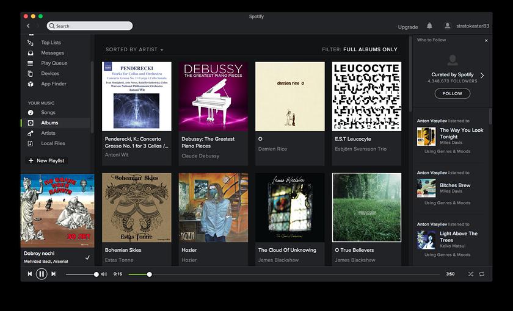
Task: Open Artists in the sidebar
Action: [x=48, y=133]
